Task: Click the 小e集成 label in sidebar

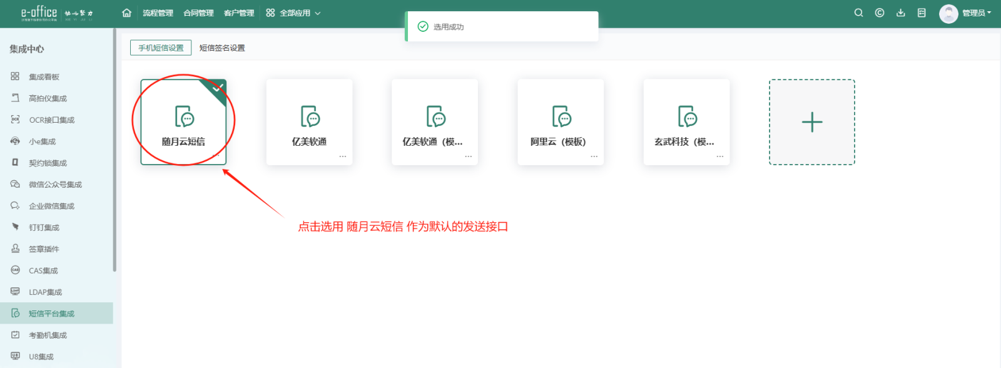Action: click(42, 141)
